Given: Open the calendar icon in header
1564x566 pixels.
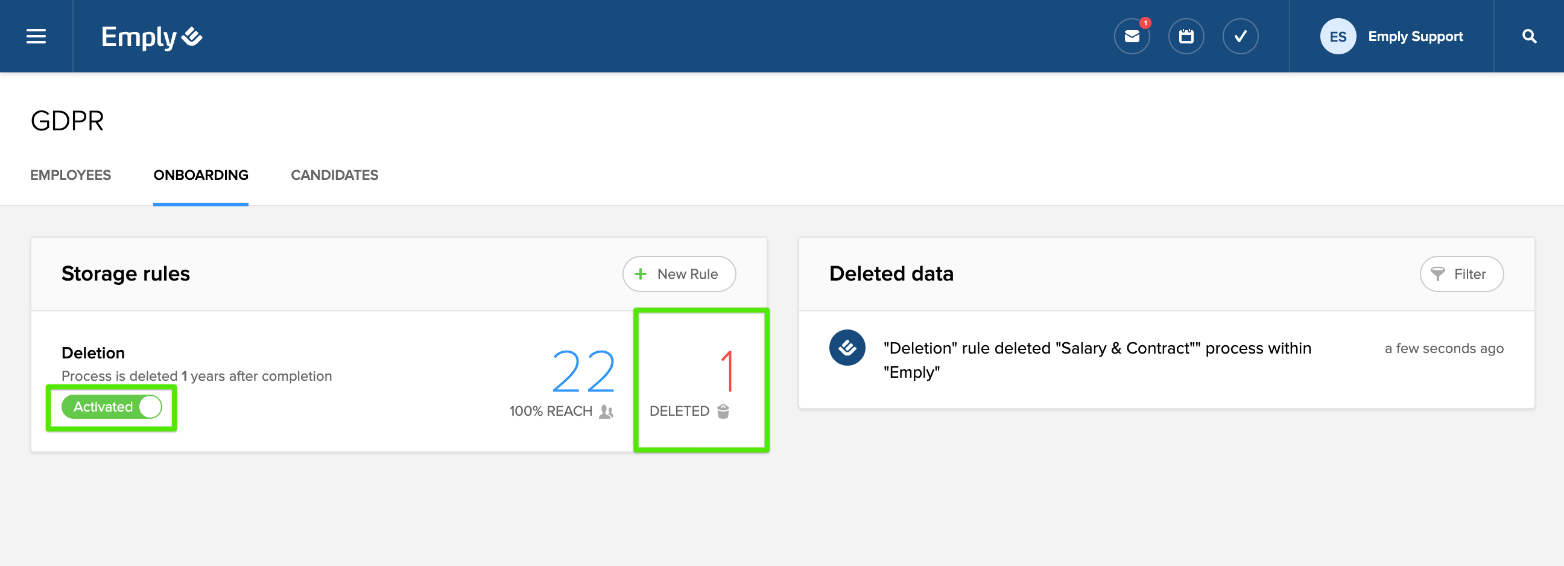Looking at the screenshot, I should 1186,36.
